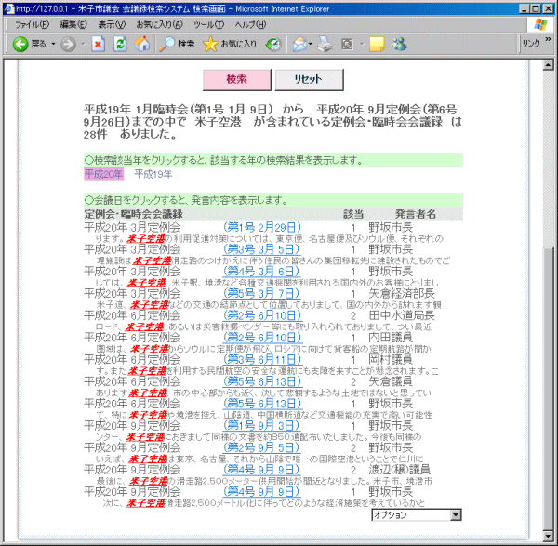This screenshot has width=558, height=546.
Task: Open the Back button history dropdown arrow
Action: [x=53, y=44]
